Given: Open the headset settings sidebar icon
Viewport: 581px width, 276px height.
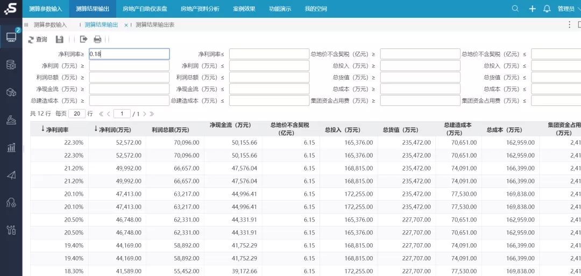Looking at the screenshot, I should 11,202.
